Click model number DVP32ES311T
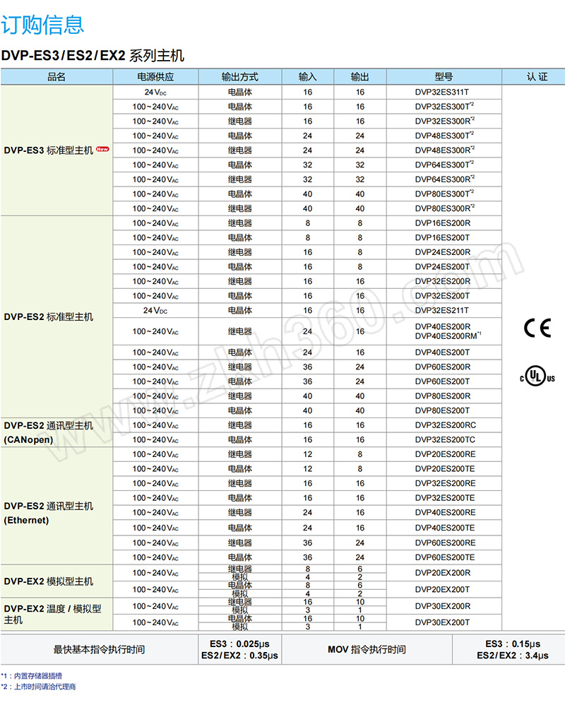Viewport: 565px width, 705px height. click(x=442, y=93)
